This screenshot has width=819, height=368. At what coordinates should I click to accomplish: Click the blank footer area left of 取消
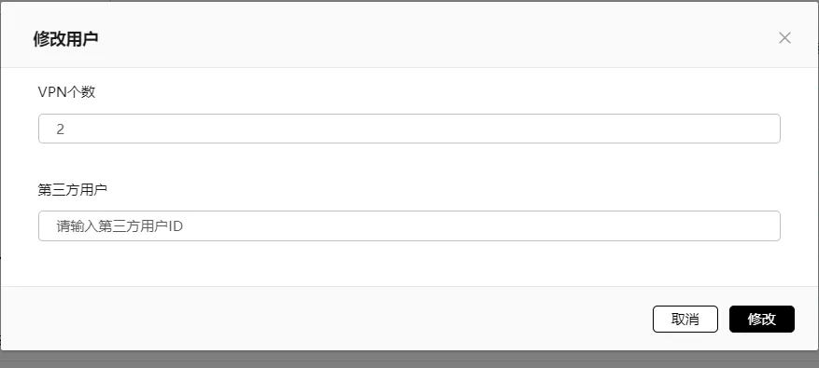324,319
